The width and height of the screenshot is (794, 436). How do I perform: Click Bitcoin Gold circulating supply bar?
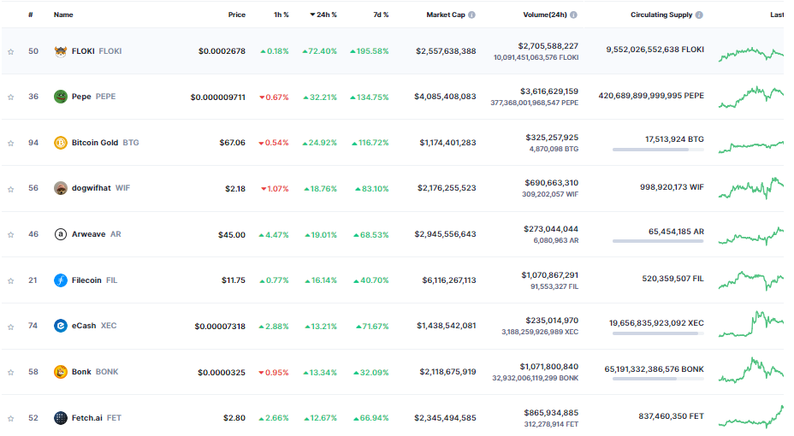658,150
